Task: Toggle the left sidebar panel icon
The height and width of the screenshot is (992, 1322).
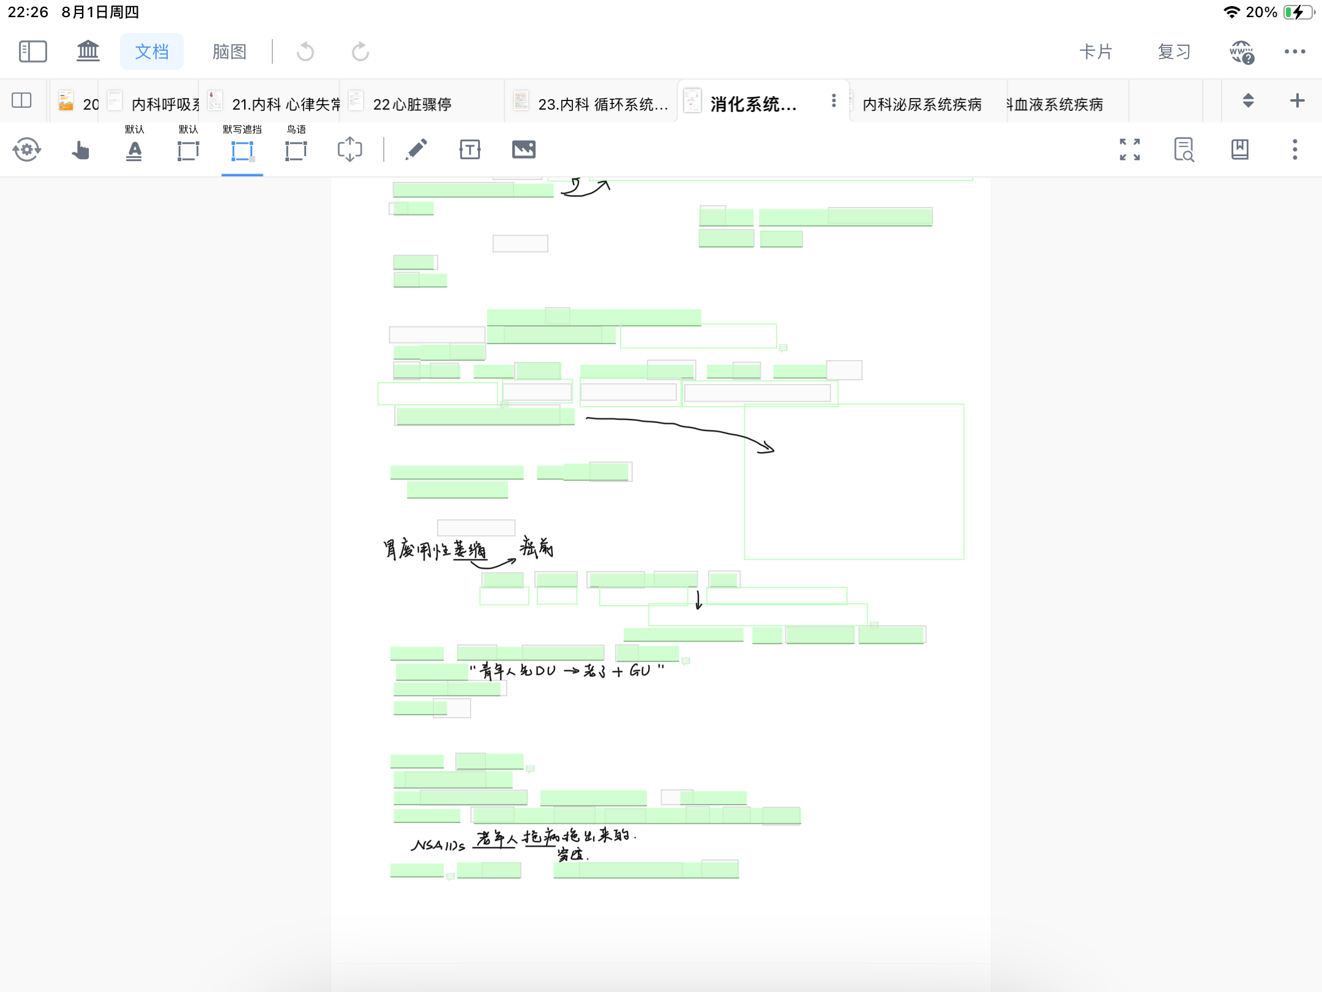Action: click(33, 51)
